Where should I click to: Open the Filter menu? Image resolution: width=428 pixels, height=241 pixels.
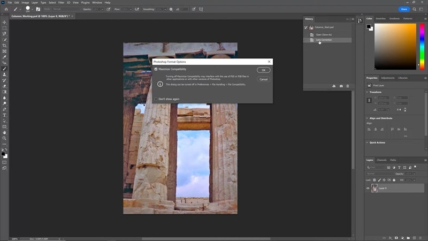[61, 3]
